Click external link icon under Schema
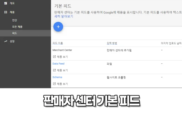Screen dimensions: 182x124 point(54,84)
